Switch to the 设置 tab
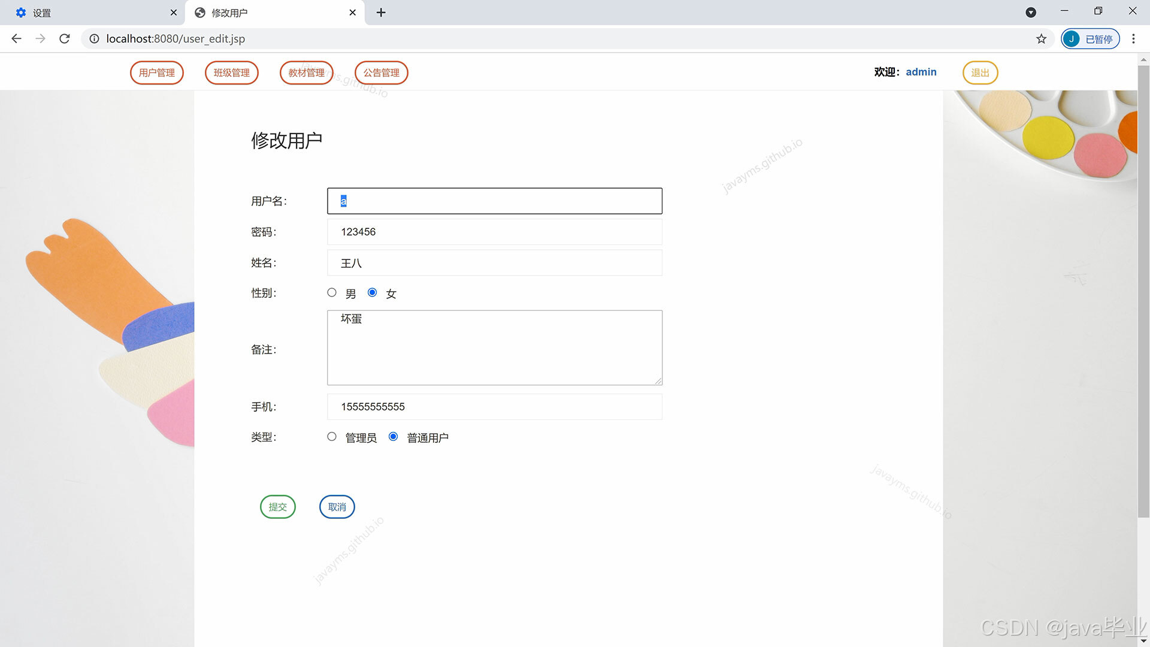The height and width of the screenshot is (647, 1150). (x=93, y=13)
